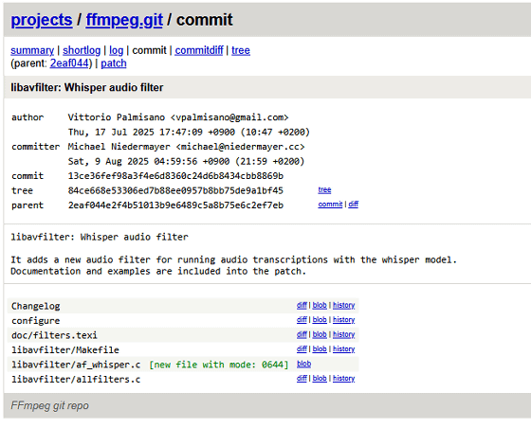531x428 pixels.
Task: View history for doc/filters.texi
Action: [x=343, y=334]
